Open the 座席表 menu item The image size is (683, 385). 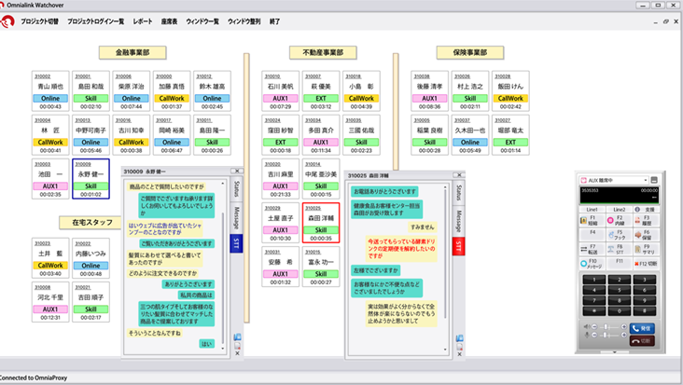tap(169, 21)
